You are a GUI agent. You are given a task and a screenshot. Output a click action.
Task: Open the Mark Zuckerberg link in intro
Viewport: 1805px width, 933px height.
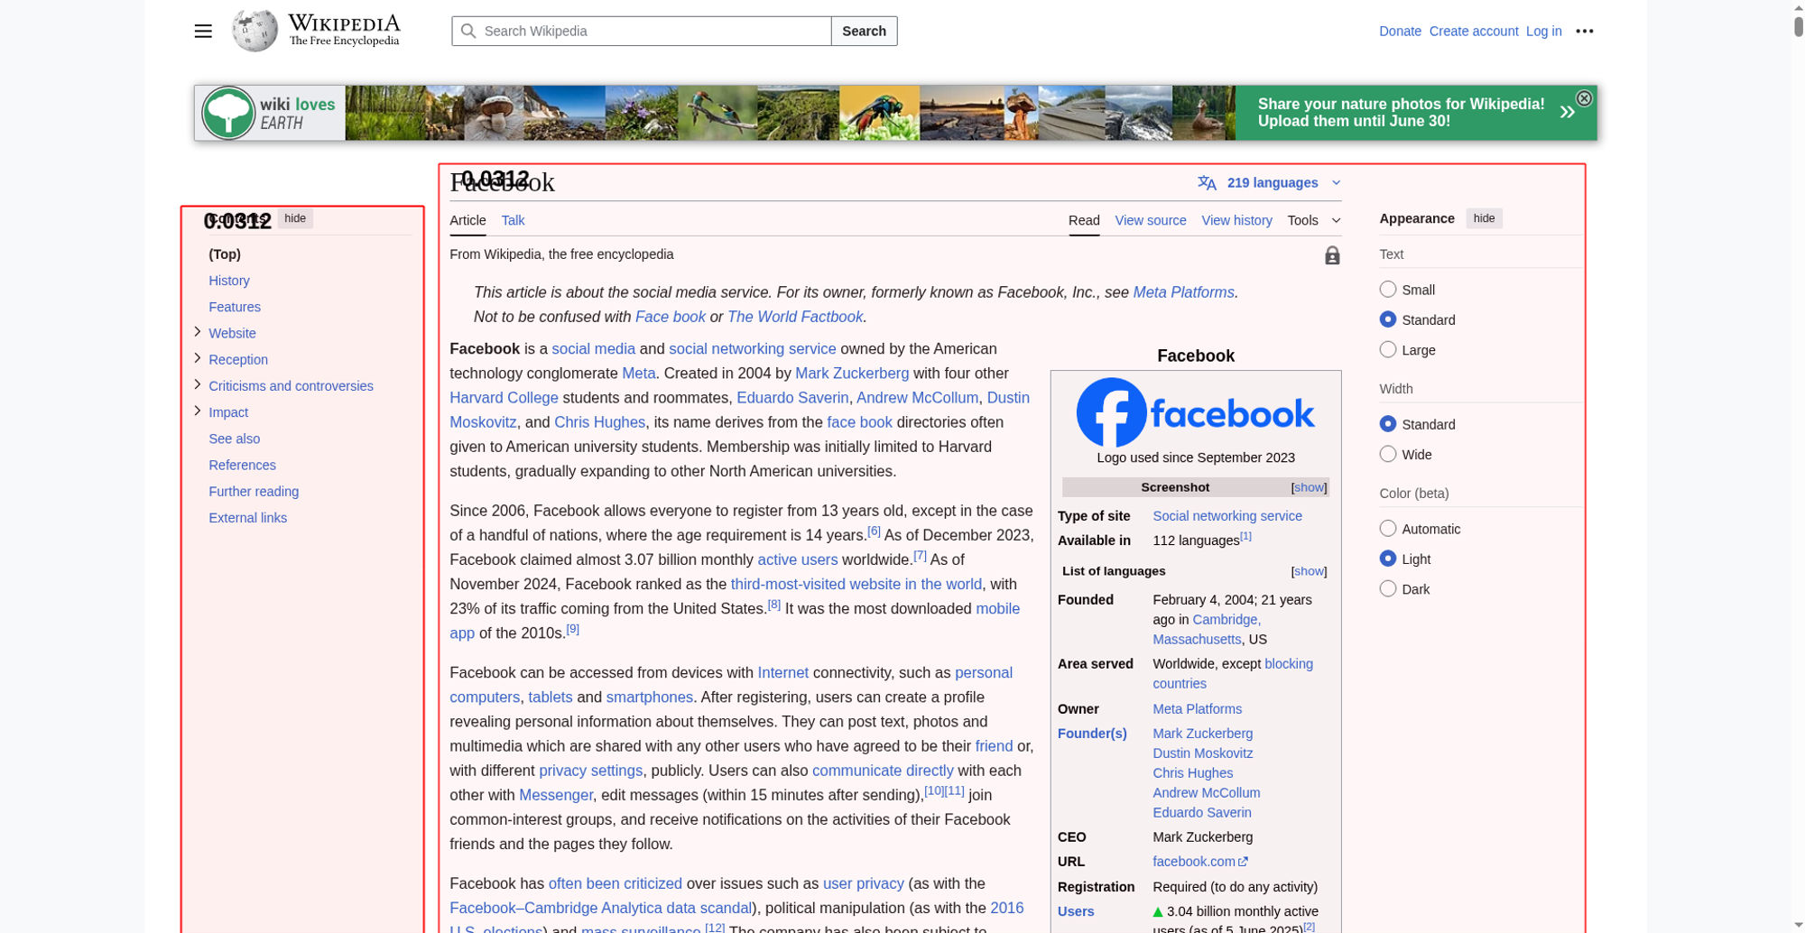(x=852, y=374)
